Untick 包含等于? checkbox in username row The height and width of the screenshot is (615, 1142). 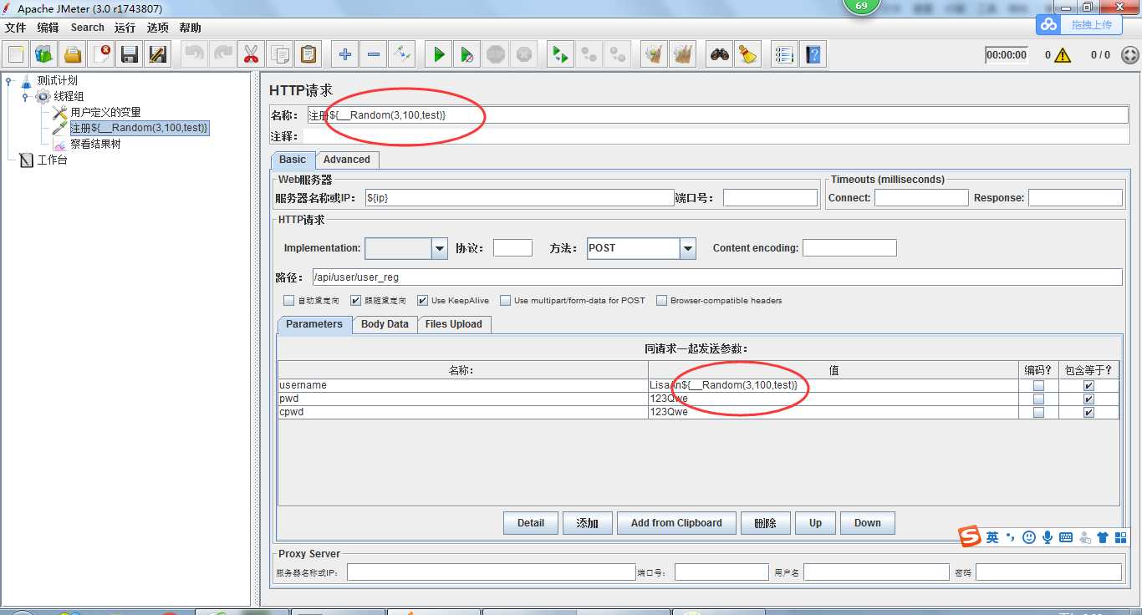1088,386
